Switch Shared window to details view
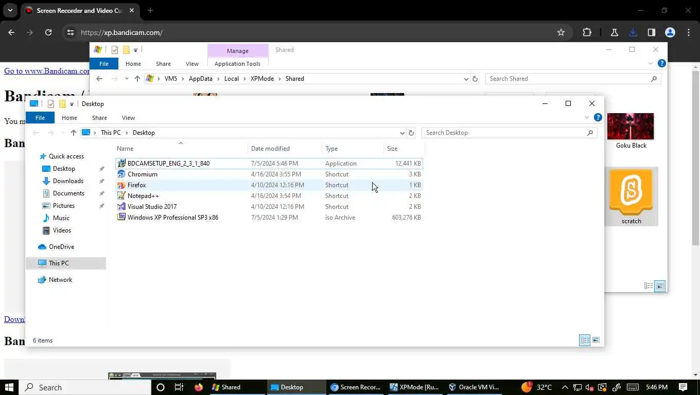 pyautogui.click(x=649, y=286)
